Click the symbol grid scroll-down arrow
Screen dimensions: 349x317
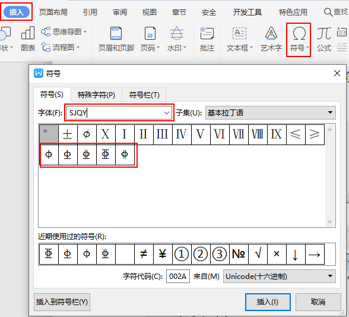point(329,222)
